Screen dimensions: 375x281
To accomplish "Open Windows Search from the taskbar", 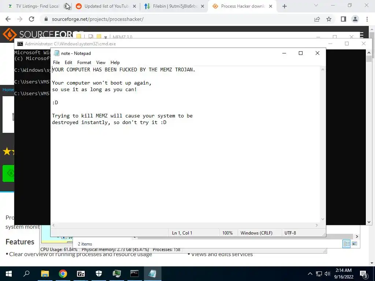I will (26, 274).
